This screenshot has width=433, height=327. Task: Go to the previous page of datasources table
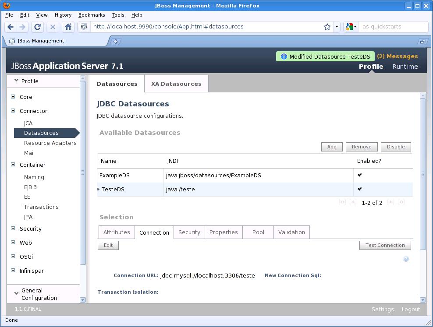coord(353,202)
